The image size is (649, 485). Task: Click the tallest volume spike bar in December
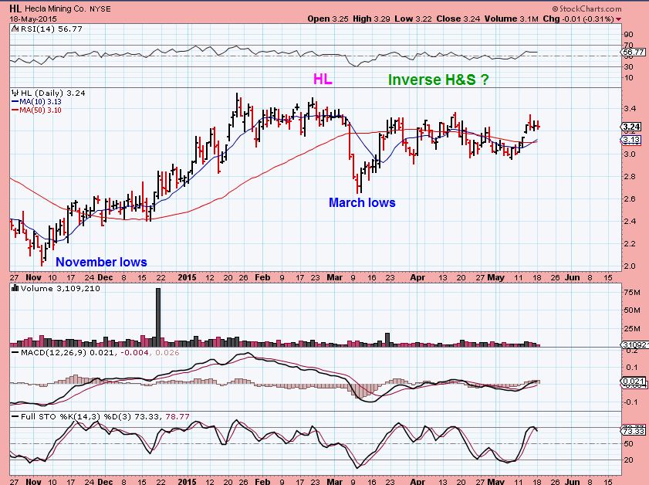[158, 317]
